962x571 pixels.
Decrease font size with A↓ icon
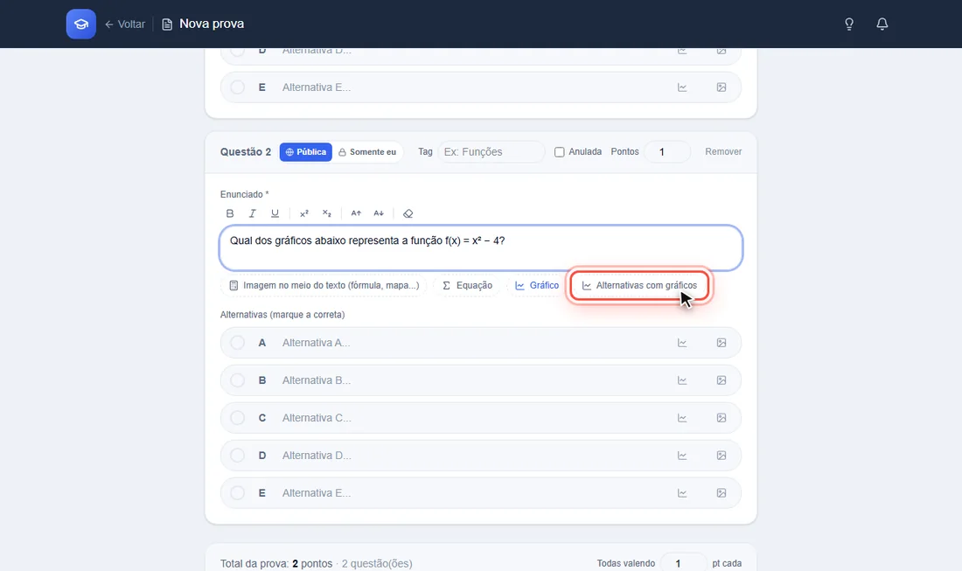(x=379, y=213)
